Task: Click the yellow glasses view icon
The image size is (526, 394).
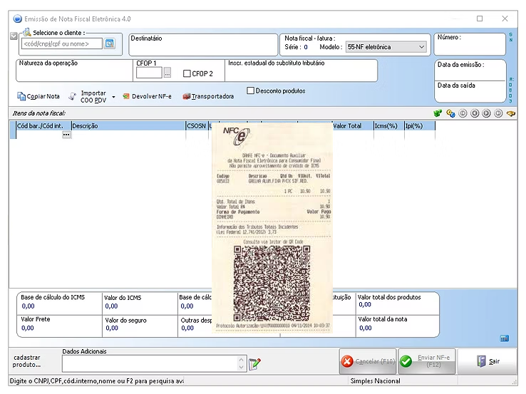Action: pyautogui.click(x=511, y=114)
